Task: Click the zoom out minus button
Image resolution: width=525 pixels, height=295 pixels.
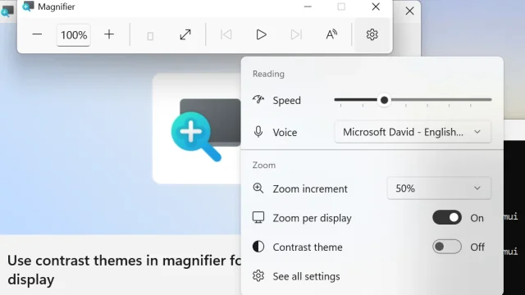Action: (x=37, y=34)
